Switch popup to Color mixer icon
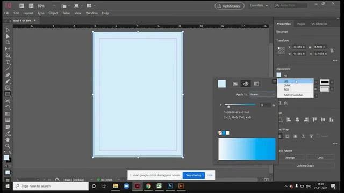344x193 pixels. click(246, 84)
